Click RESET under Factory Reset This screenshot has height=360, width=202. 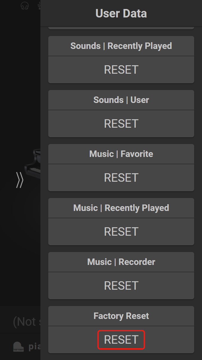(121, 340)
